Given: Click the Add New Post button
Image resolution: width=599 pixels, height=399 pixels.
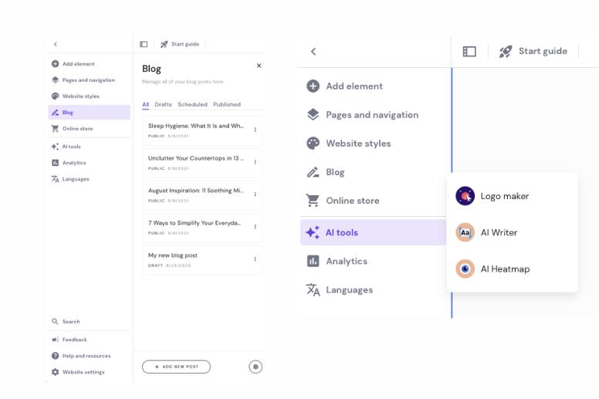Looking at the screenshot, I should [x=176, y=367].
